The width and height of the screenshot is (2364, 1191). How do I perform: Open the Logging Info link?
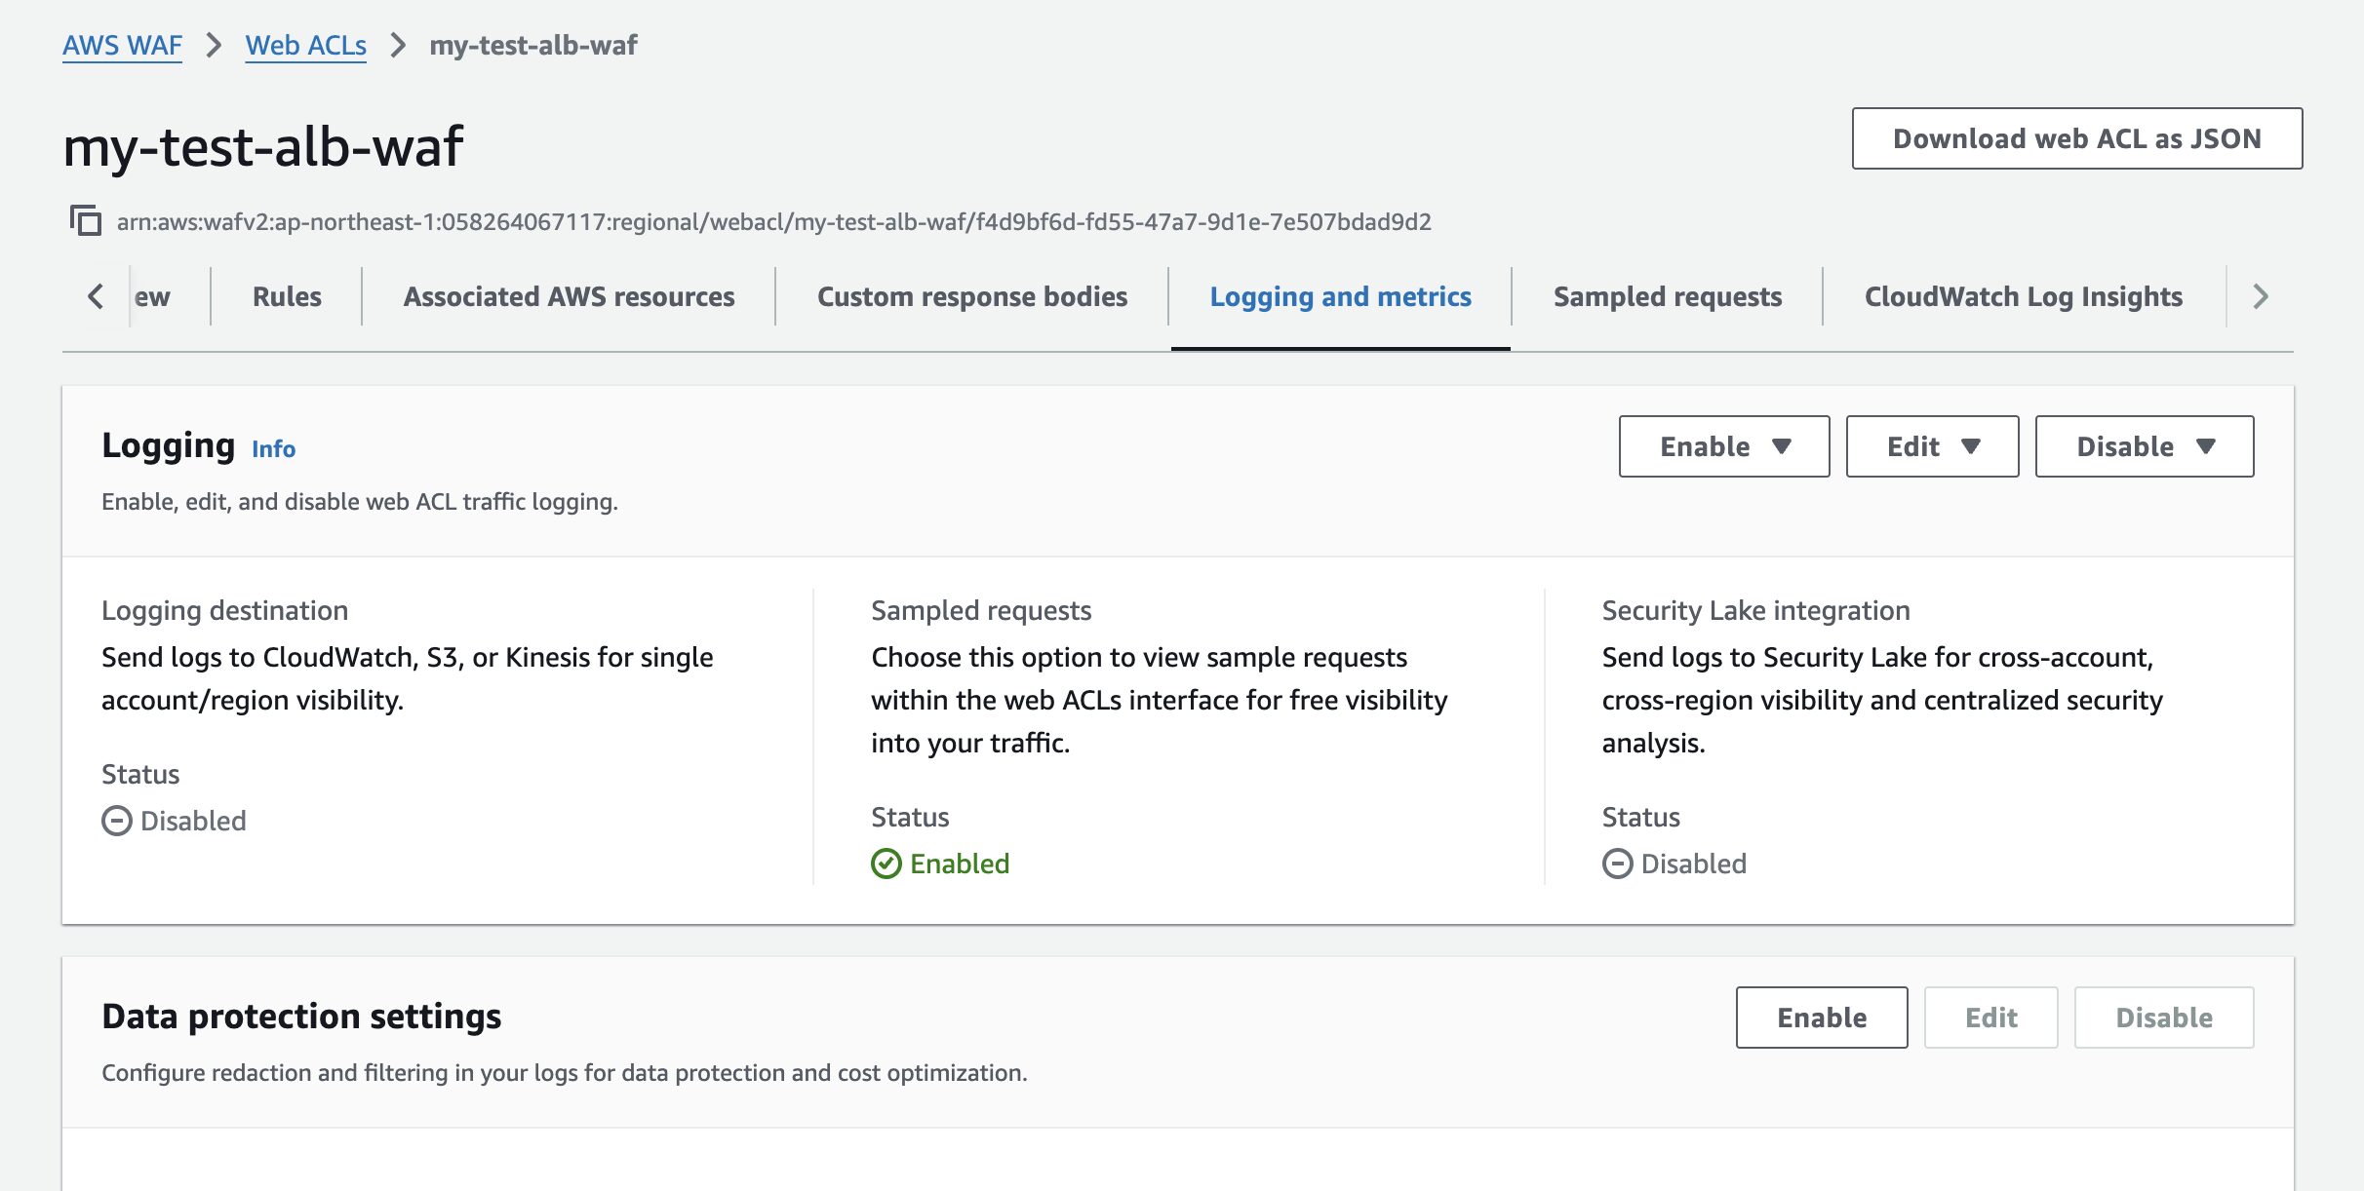pyautogui.click(x=273, y=448)
